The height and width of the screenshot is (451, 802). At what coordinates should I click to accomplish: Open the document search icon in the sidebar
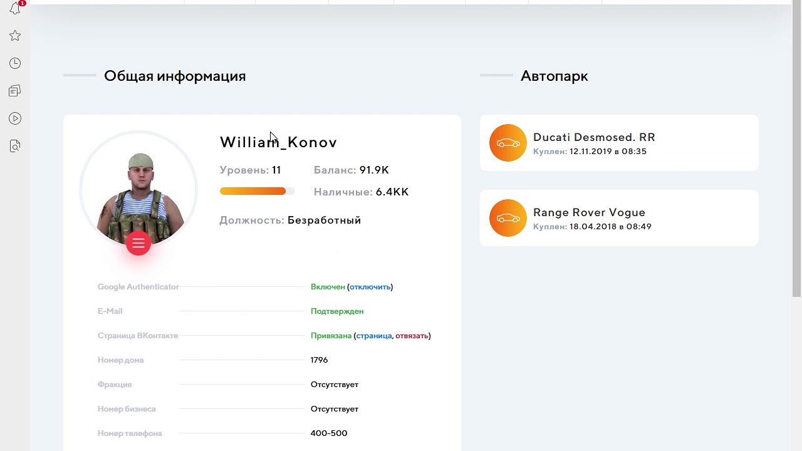[x=15, y=146]
